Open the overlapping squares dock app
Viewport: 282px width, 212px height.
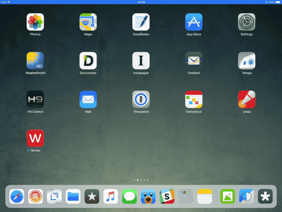click(54, 196)
